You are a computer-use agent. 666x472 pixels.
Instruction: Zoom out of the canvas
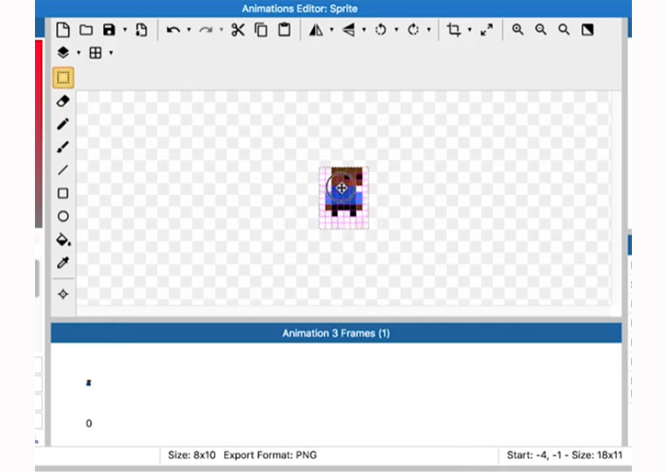pyautogui.click(x=540, y=30)
